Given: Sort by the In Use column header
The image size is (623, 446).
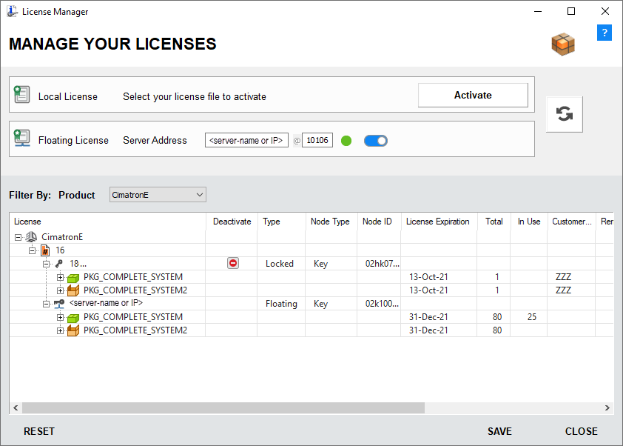Looking at the screenshot, I should click(529, 222).
